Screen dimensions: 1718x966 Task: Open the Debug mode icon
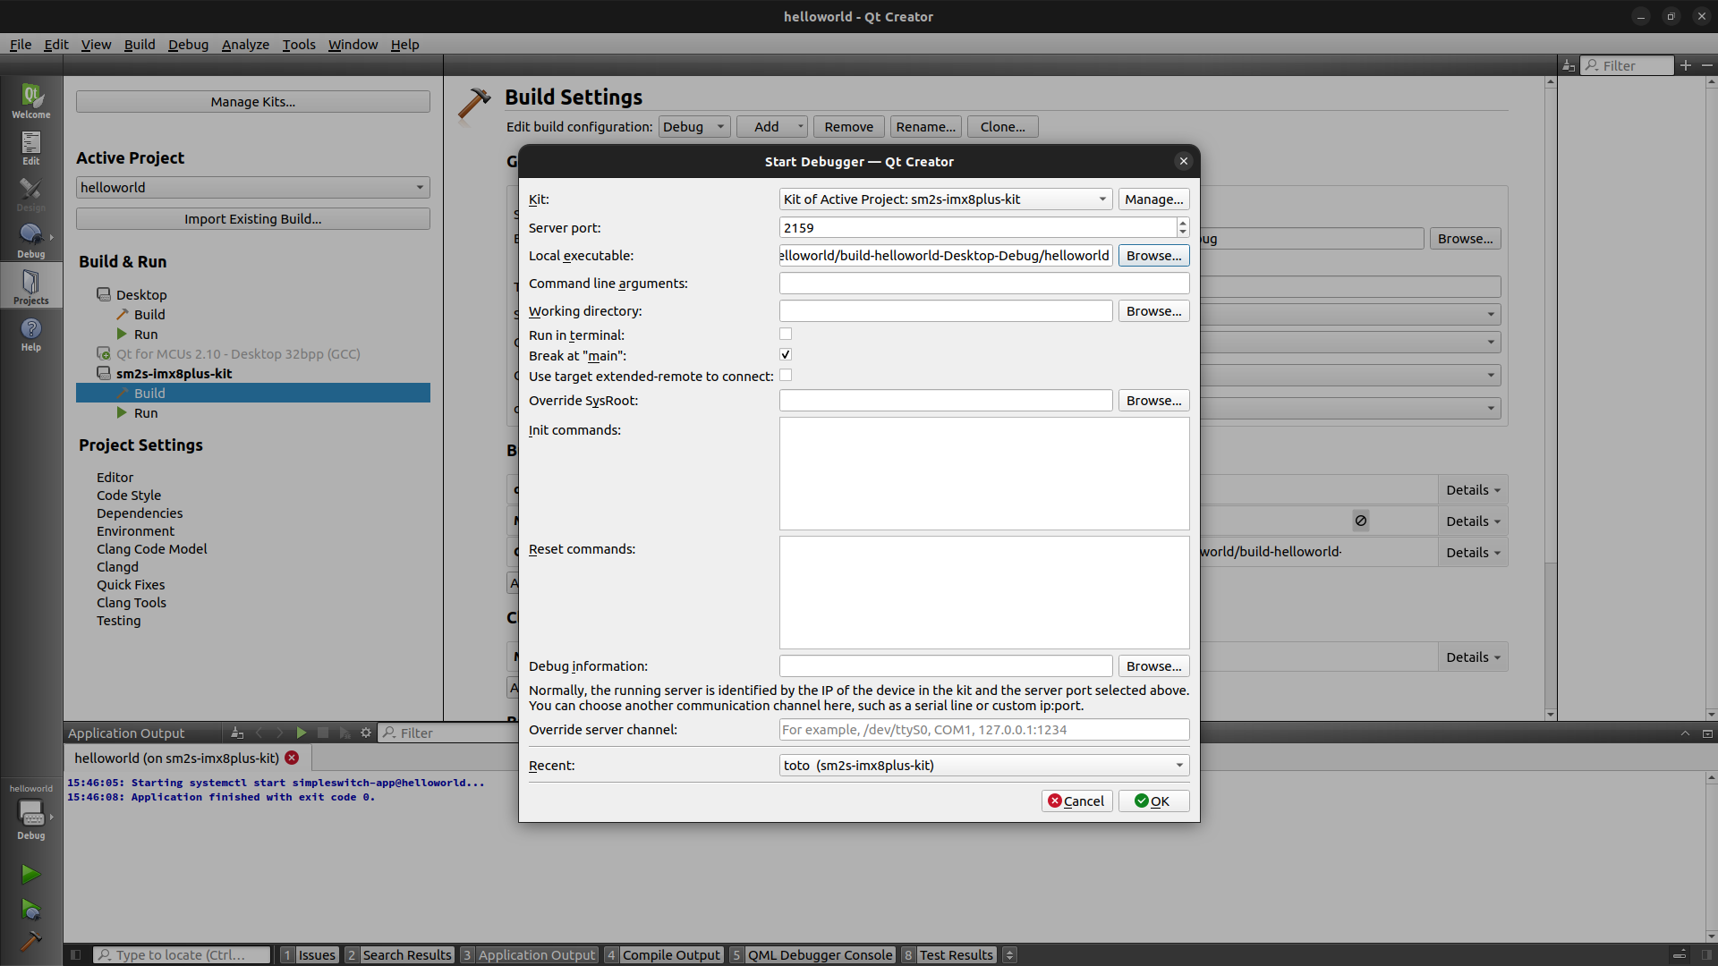pyautogui.click(x=30, y=240)
